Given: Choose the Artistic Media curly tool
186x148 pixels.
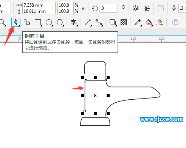Looking at the screenshot, I should point(27,22).
